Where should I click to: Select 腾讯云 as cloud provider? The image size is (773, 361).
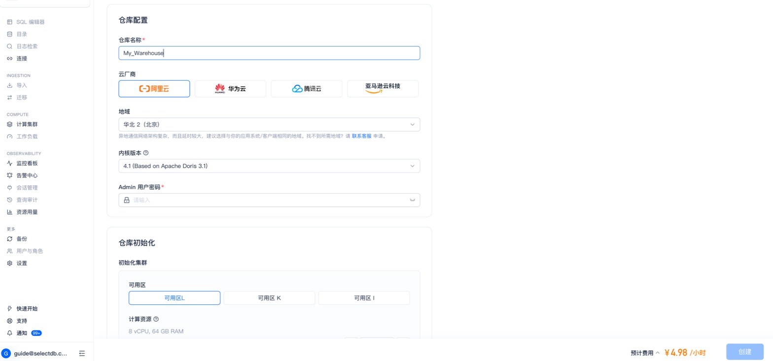coord(307,89)
